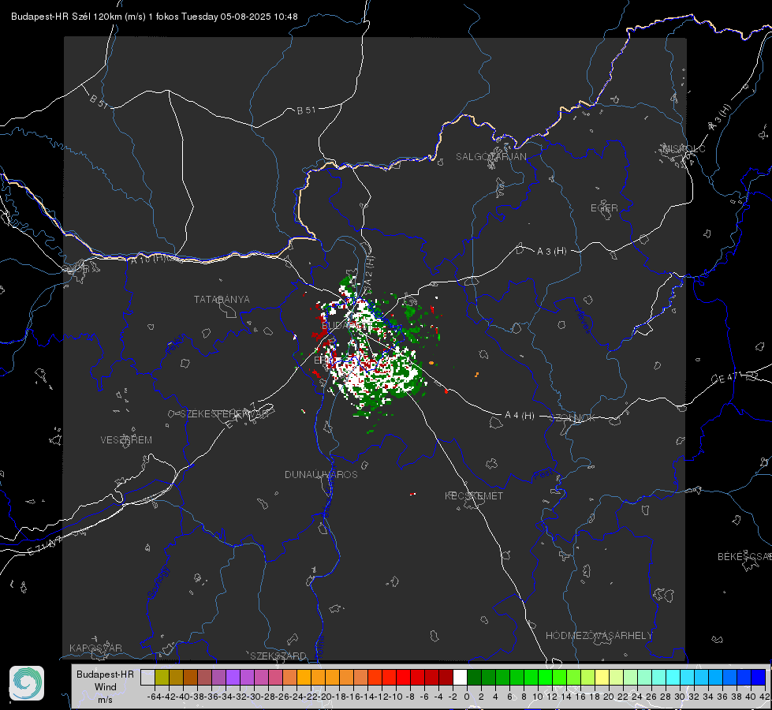
Task: Click the 'Budapest-HR Wind m/s' legend label
Action: pos(106,687)
